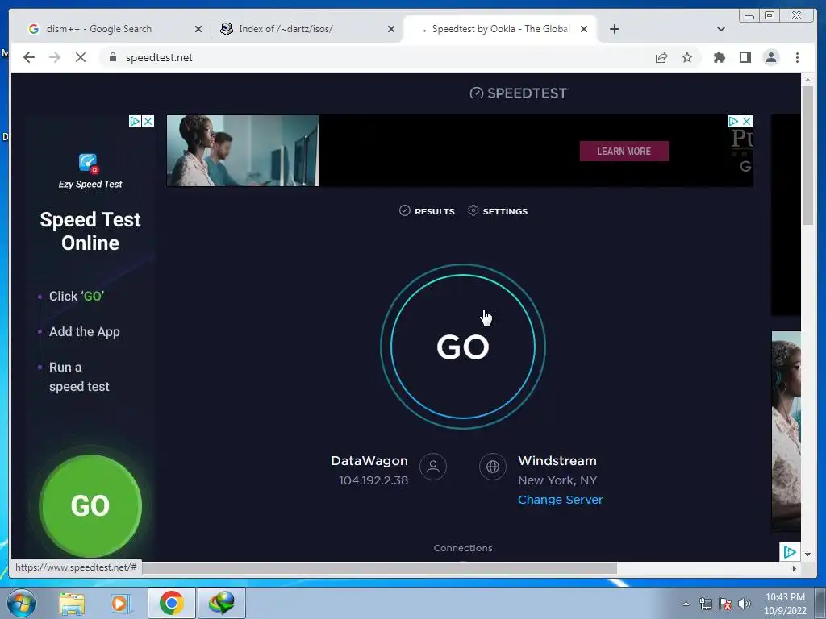This screenshot has height=619, width=826.
Task: Click the globe server icon beside Windstream
Action: pyautogui.click(x=493, y=467)
